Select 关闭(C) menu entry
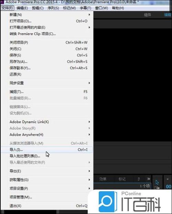The image size is (172, 214). pyautogui.click(x=47, y=49)
